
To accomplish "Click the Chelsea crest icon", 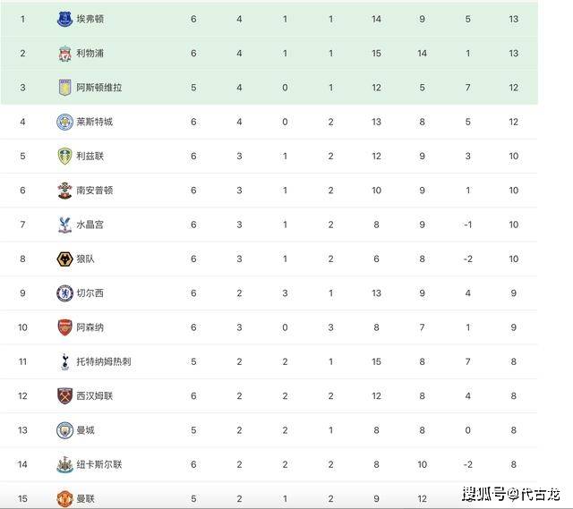I will 65,293.
